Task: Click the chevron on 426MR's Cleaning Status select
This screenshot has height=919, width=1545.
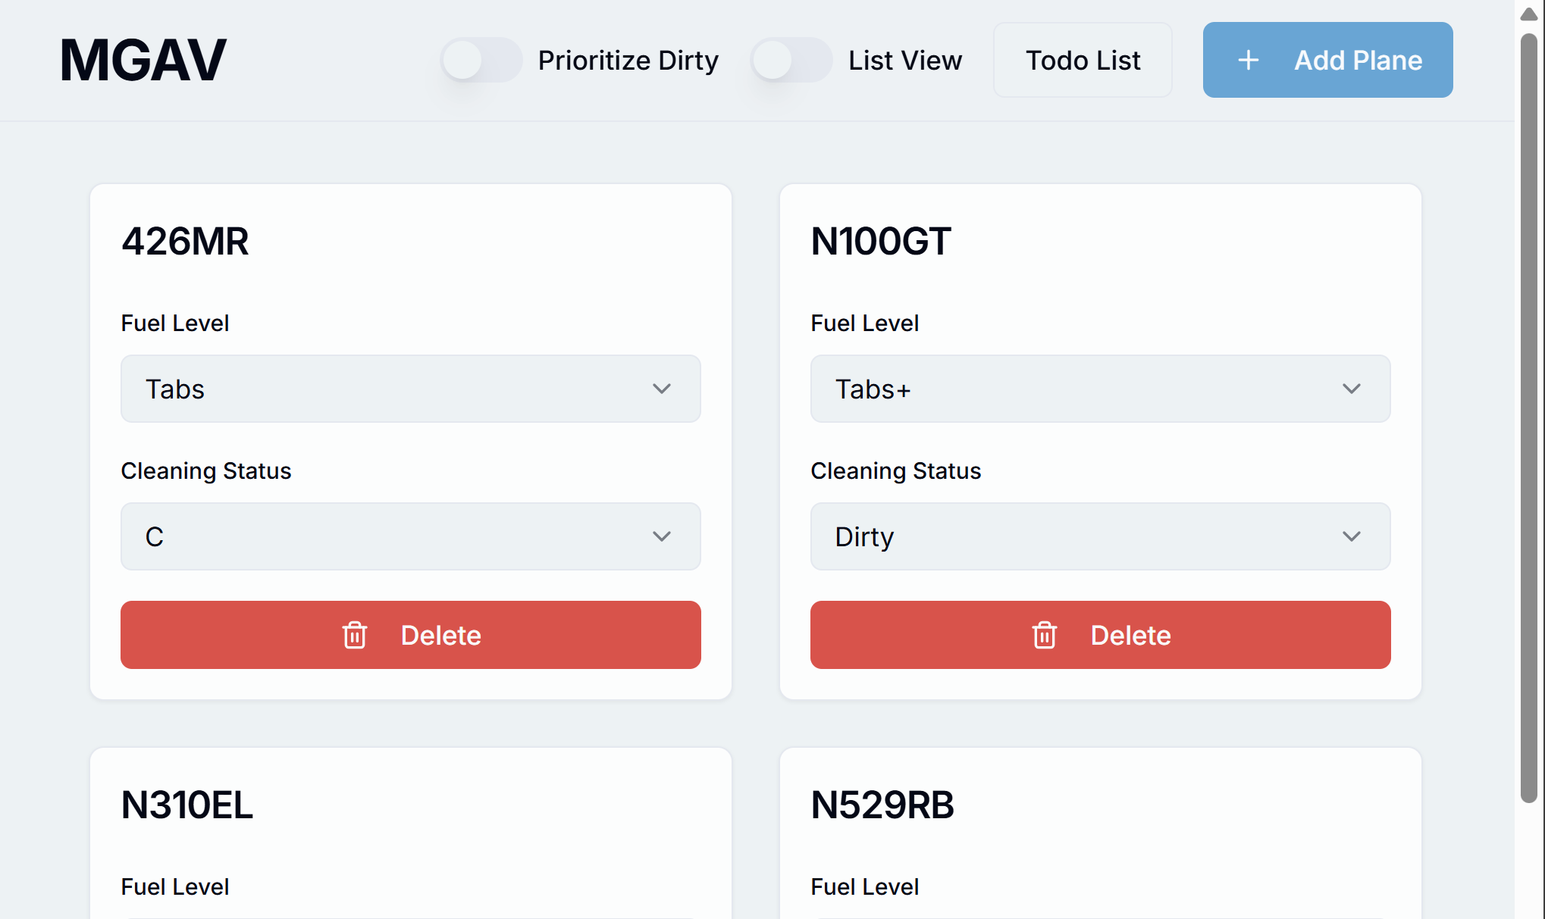Action: (661, 536)
